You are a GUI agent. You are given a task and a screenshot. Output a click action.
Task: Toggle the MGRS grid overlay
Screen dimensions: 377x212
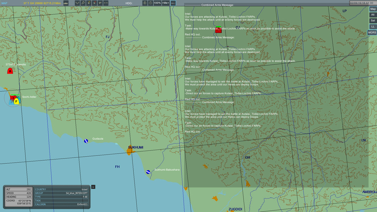[372, 32]
